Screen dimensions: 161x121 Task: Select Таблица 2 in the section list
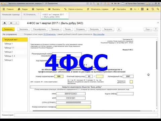(15, 52)
